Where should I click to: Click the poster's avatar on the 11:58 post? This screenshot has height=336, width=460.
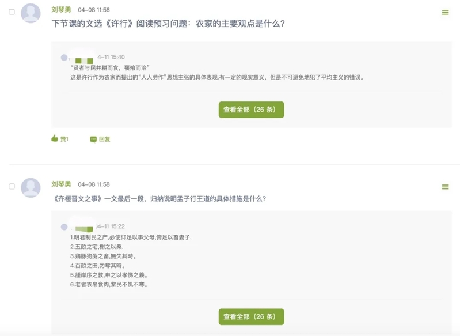point(31,187)
